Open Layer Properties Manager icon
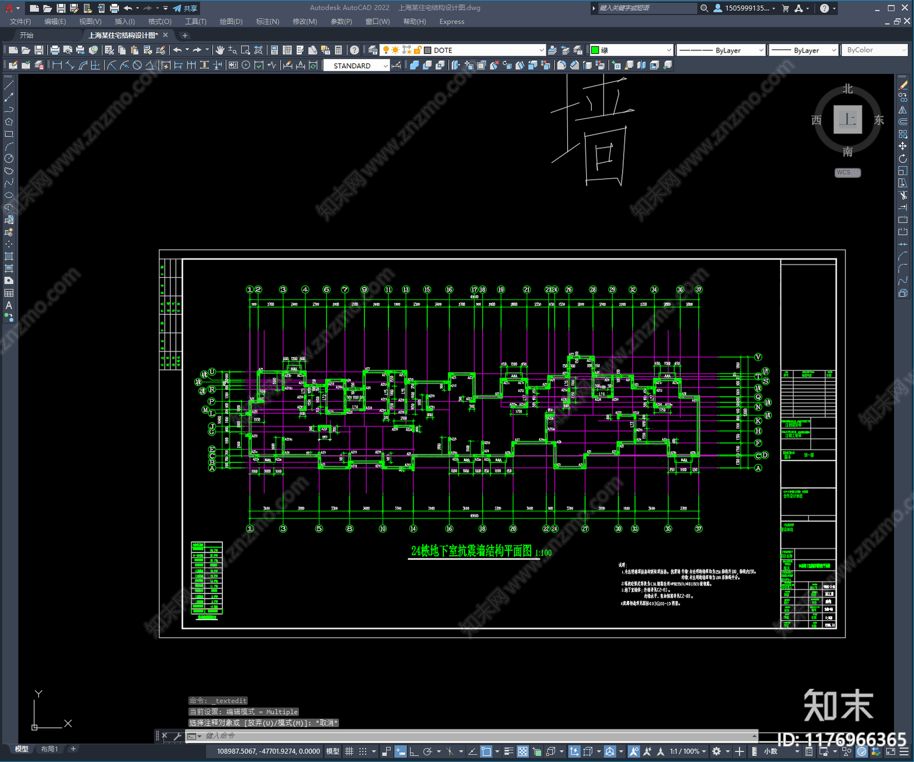Viewport: 914px width, 762px height. point(372,50)
